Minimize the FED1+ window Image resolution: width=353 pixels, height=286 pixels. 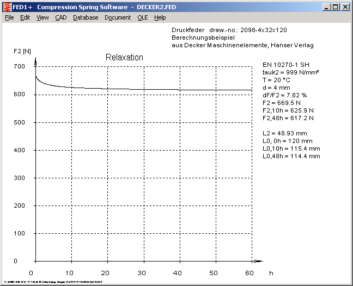click(326, 7)
